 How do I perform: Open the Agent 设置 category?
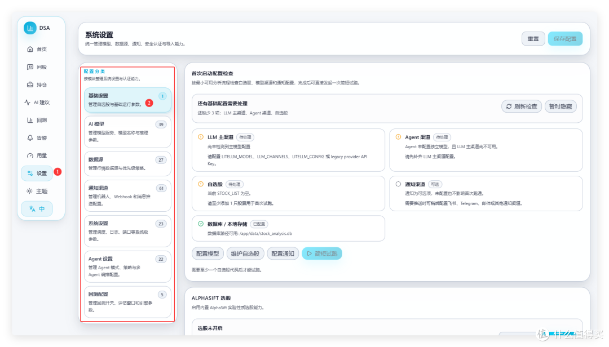pos(127,266)
